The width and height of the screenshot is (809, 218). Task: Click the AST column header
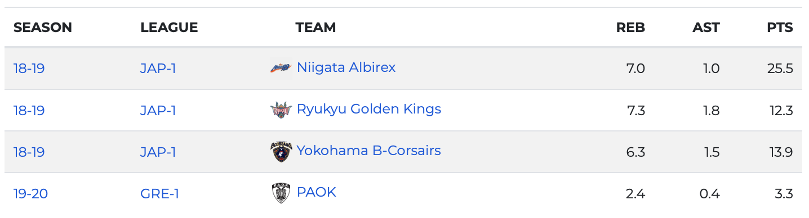[706, 28]
